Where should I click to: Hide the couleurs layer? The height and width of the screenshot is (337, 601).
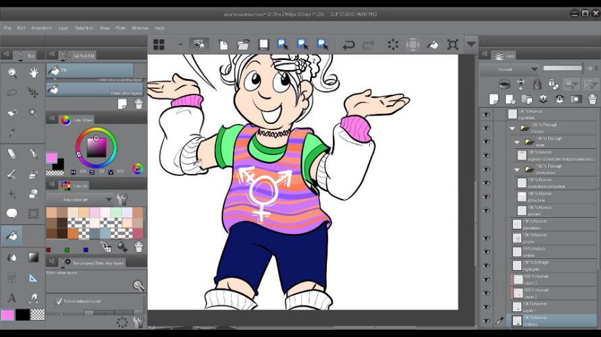tap(486, 321)
